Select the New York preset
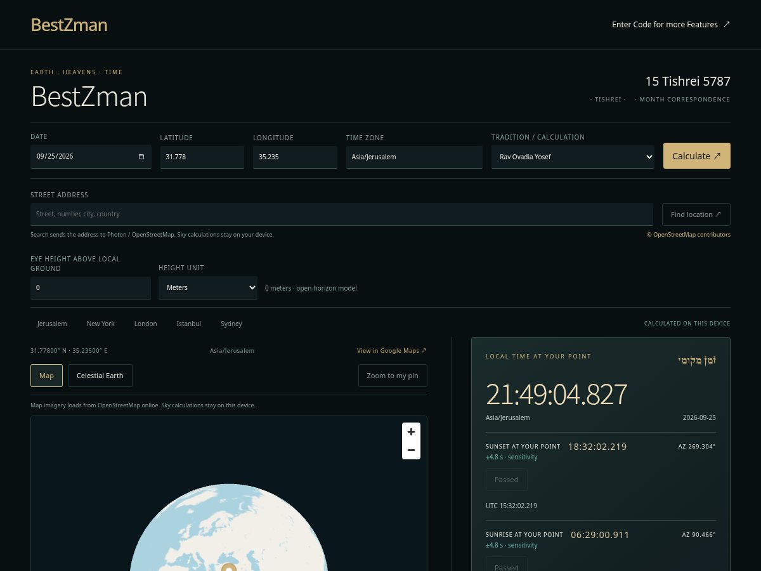 click(101, 324)
